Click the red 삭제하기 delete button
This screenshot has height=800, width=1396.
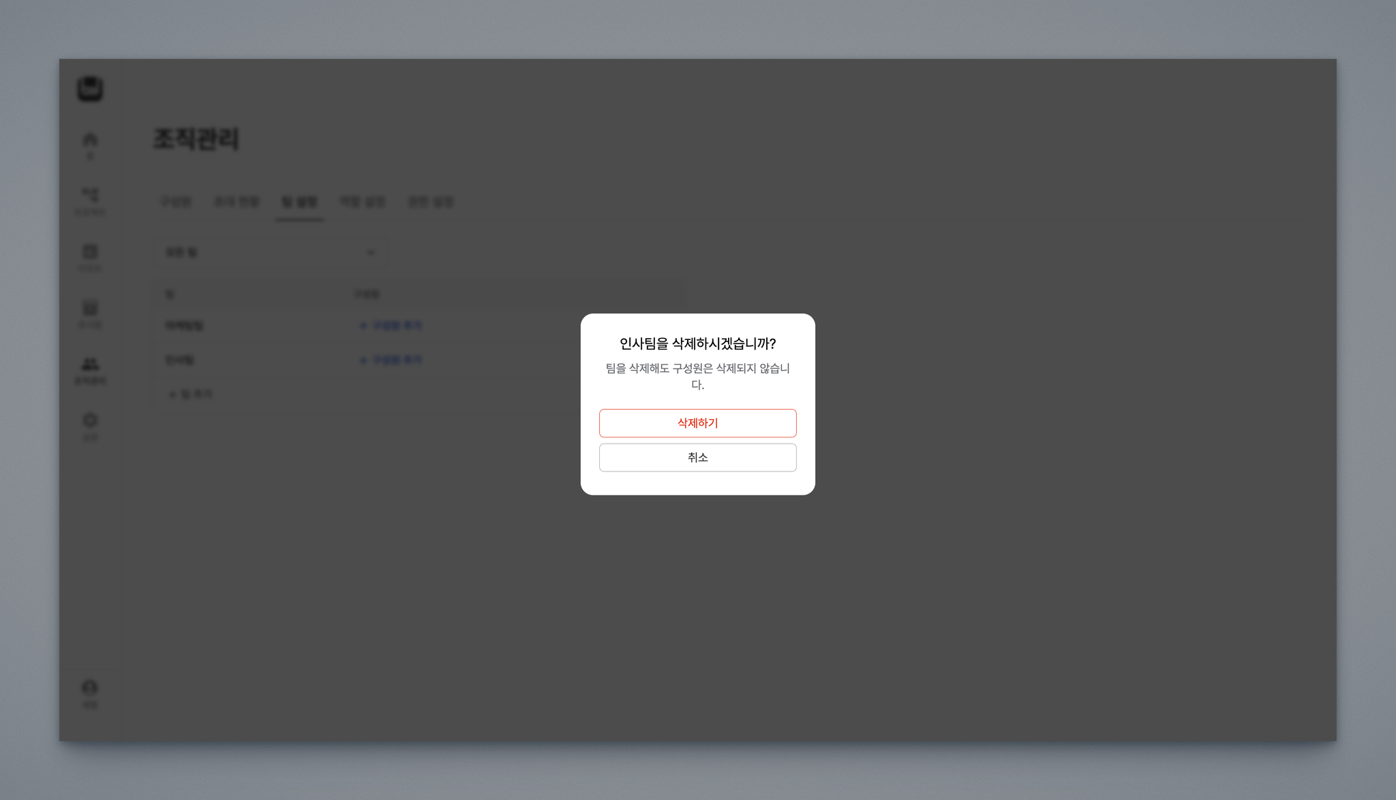pyautogui.click(x=697, y=423)
